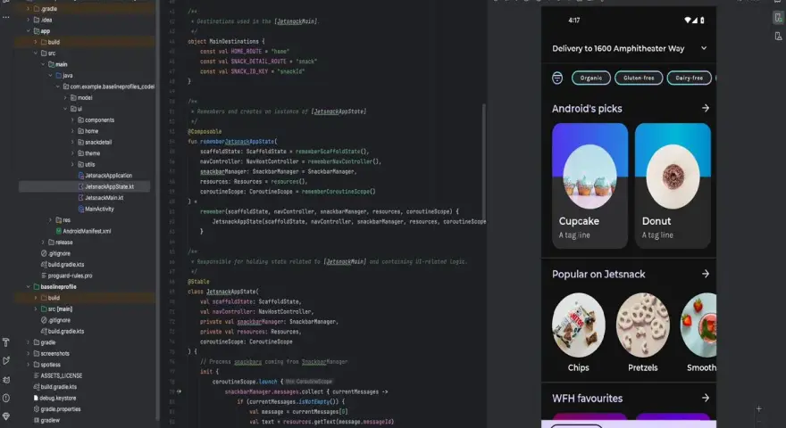
Task: Tap the Delivery to 1600 Amphitheater Way header
Action: tap(618, 48)
